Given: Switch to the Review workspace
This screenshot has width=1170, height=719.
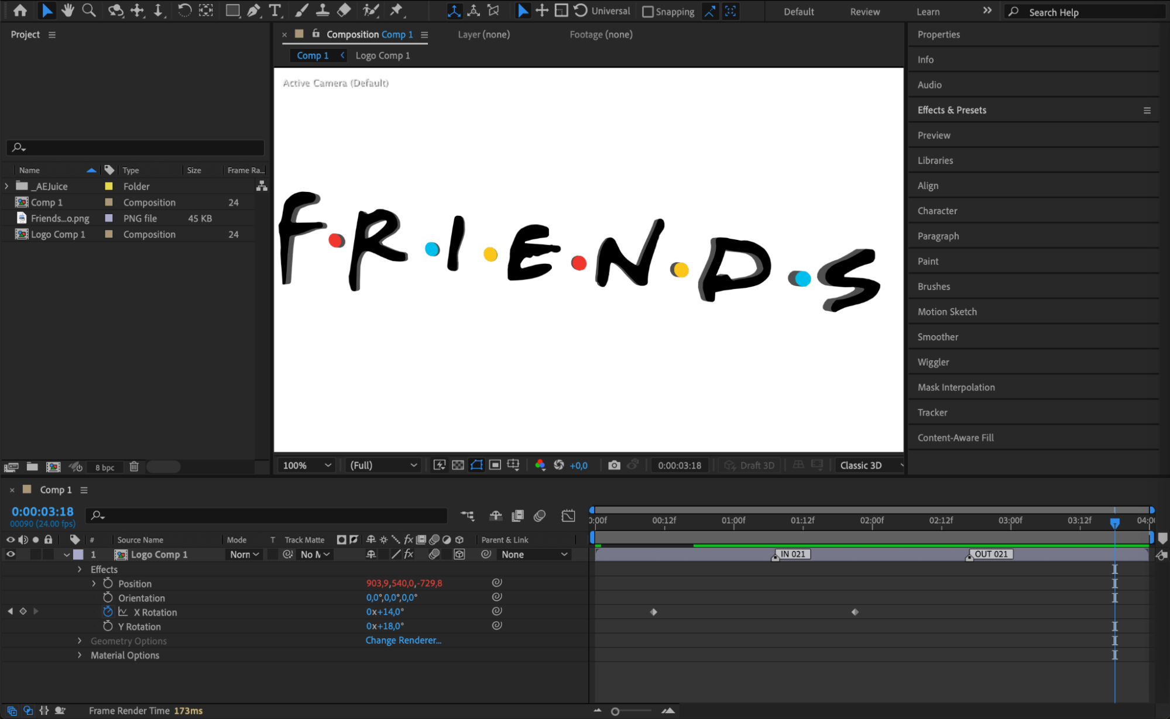Looking at the screenshot, I should [x=864, y=12].
